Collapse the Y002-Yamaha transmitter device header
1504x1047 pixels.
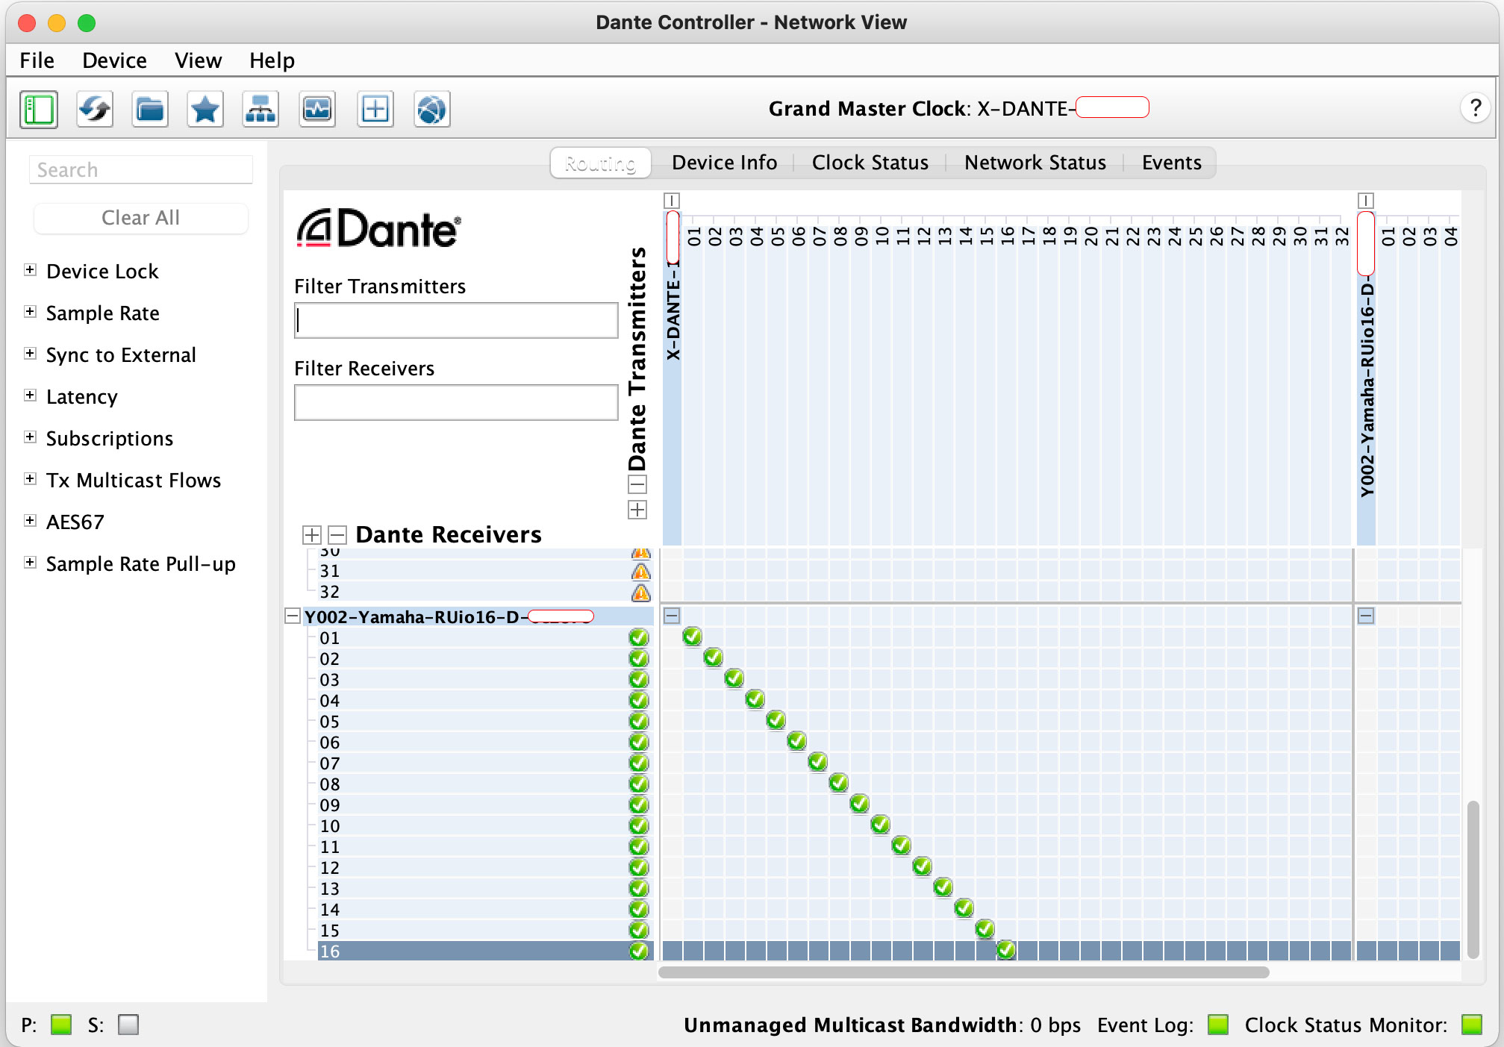1366,201
